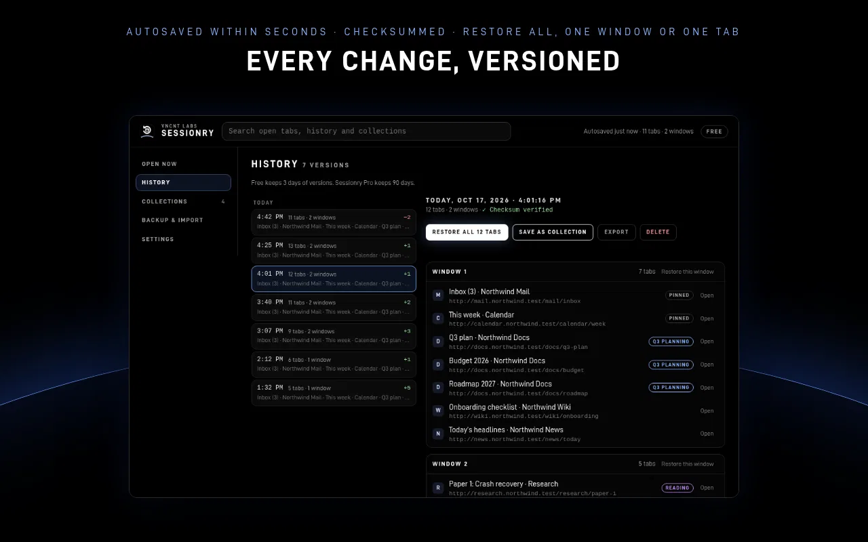Click the M favicon for Inbox tab
This screenshot has height=542, width=868.
[x=438, y=295]
